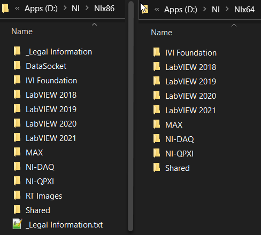Select LabVIEW 2021 name in NIx86 window
The width and height of the screenshot is (261, 235).
tap(51, 138)
